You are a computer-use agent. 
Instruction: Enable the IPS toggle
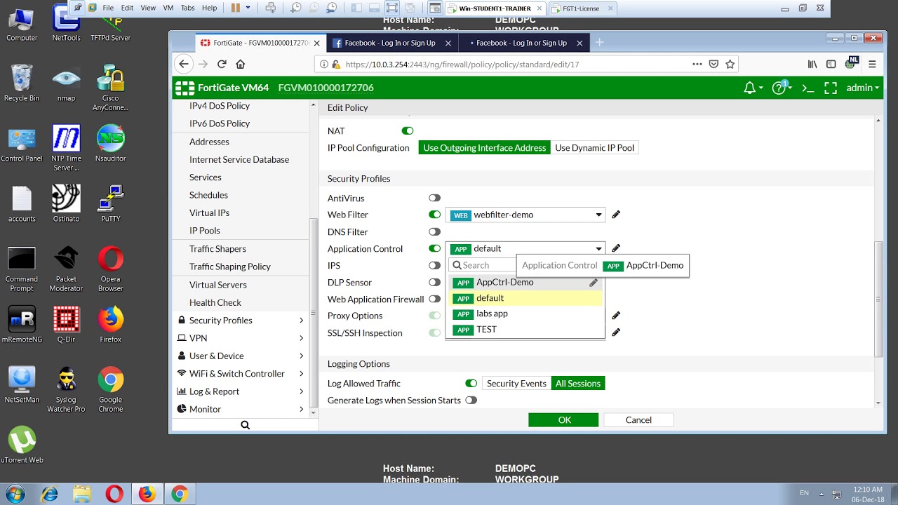pyautogui.click(x=435, y=266)
